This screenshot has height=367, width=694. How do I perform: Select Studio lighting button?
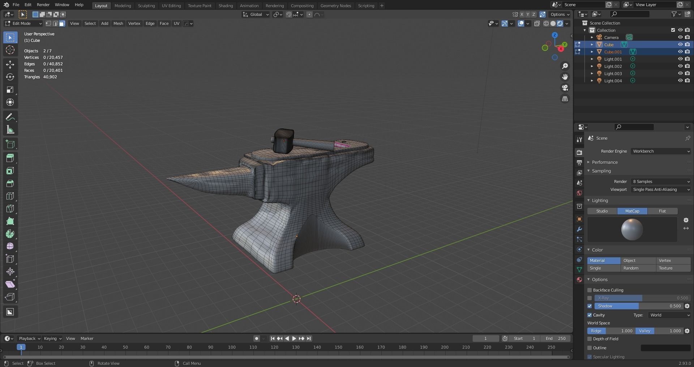point(602,211)
